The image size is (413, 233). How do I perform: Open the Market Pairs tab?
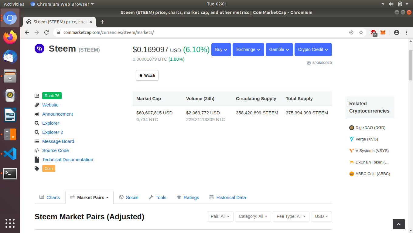click(x=89, y=198)
